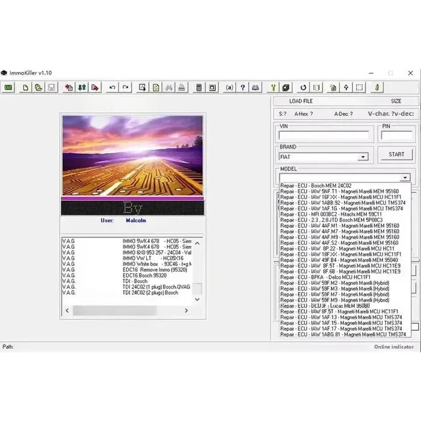Create a new file with blank page icon
Viewport: 421px width, 421px height.
coord(25,88)
